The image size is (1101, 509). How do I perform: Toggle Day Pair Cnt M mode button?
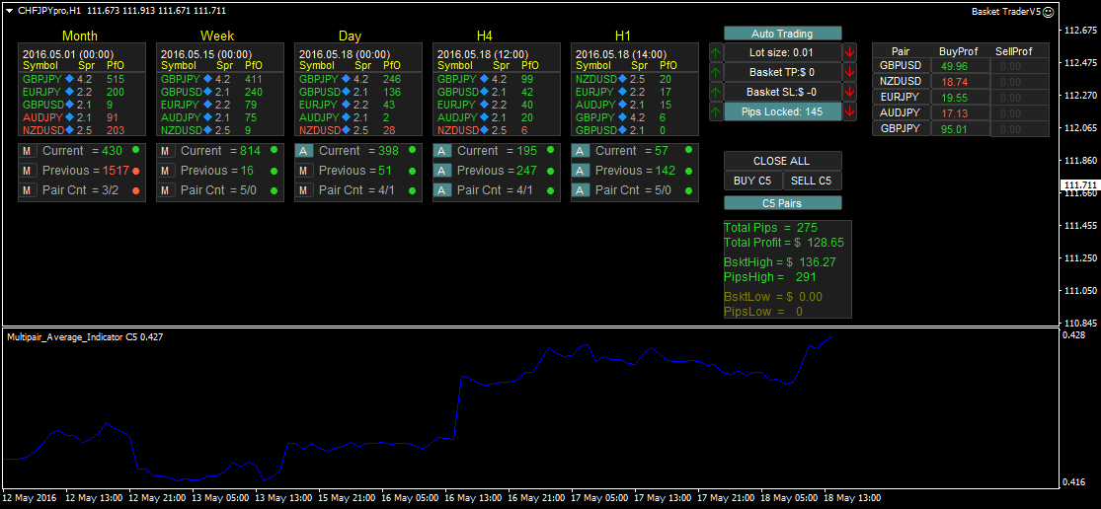(x=303, y=190)
